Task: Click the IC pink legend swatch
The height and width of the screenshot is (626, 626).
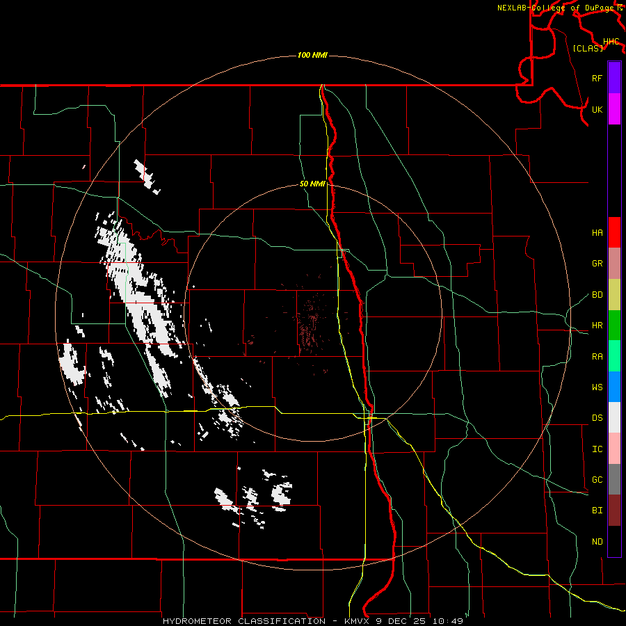Action: (614, 449)
